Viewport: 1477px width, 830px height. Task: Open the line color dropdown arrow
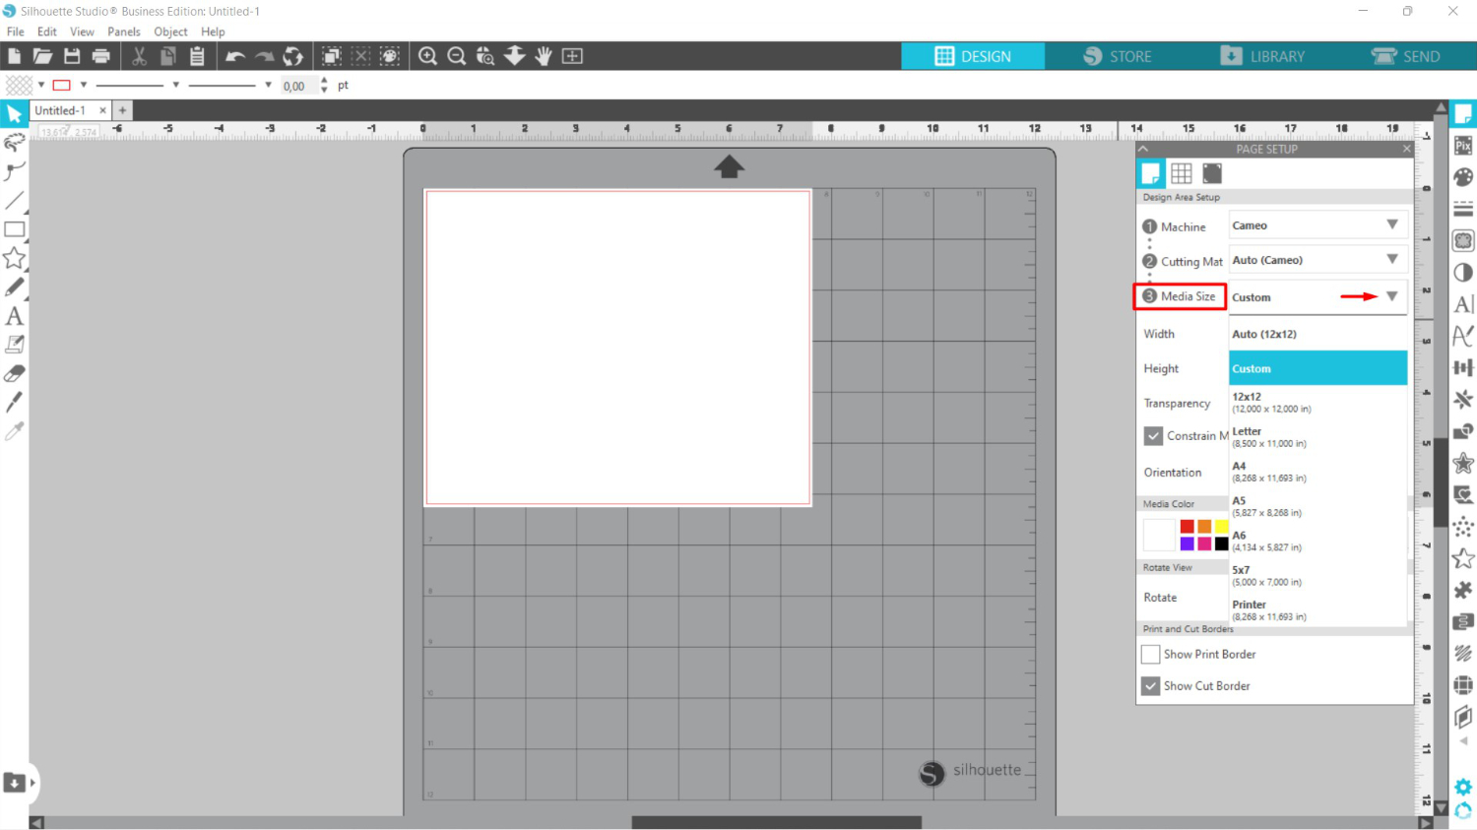[x=84, y=85]
